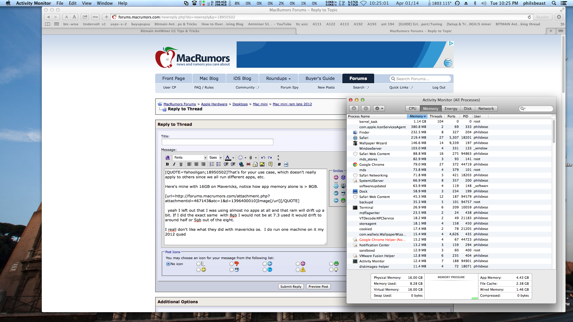Expand the Community forum menu

click(x=247, y=87)
